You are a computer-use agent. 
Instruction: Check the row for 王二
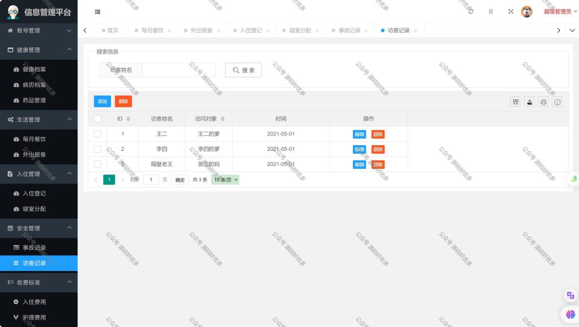coord(97,134)
